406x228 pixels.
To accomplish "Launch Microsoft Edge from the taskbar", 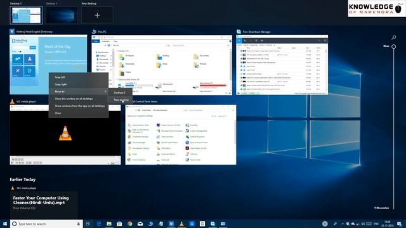I will pyautogui.click(x=99, y=224).
